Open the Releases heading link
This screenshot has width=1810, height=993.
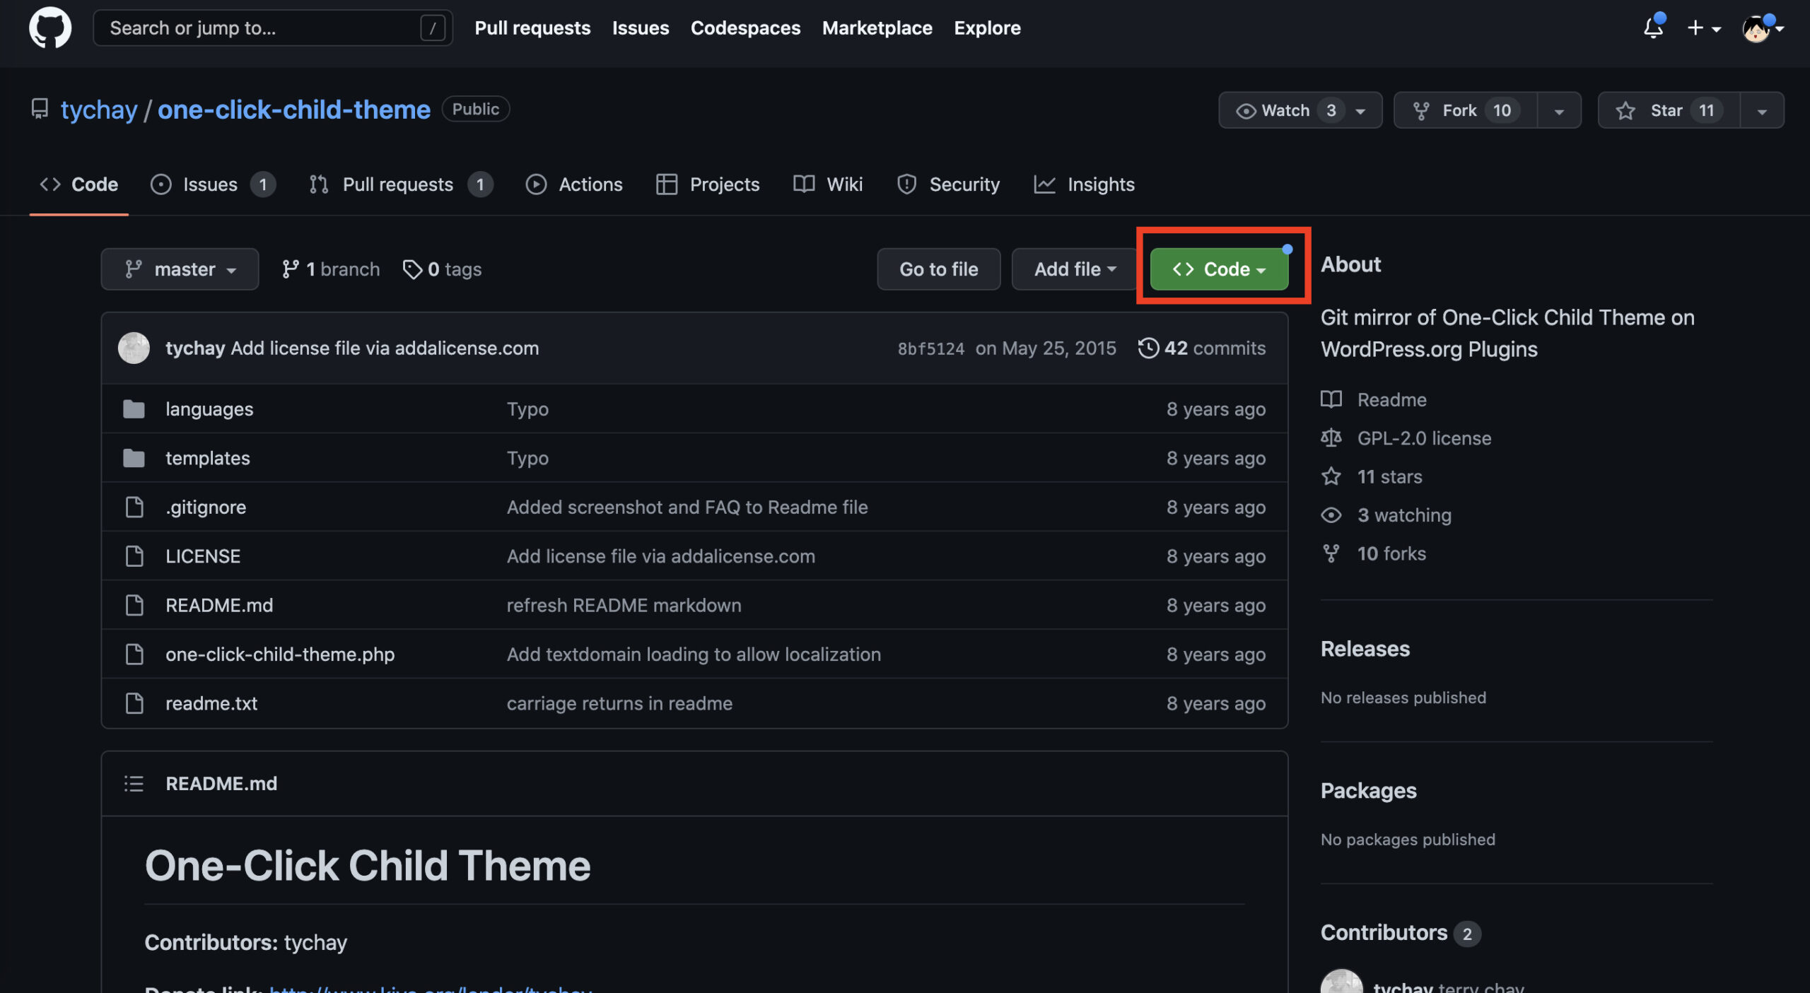pos(1365,649)
